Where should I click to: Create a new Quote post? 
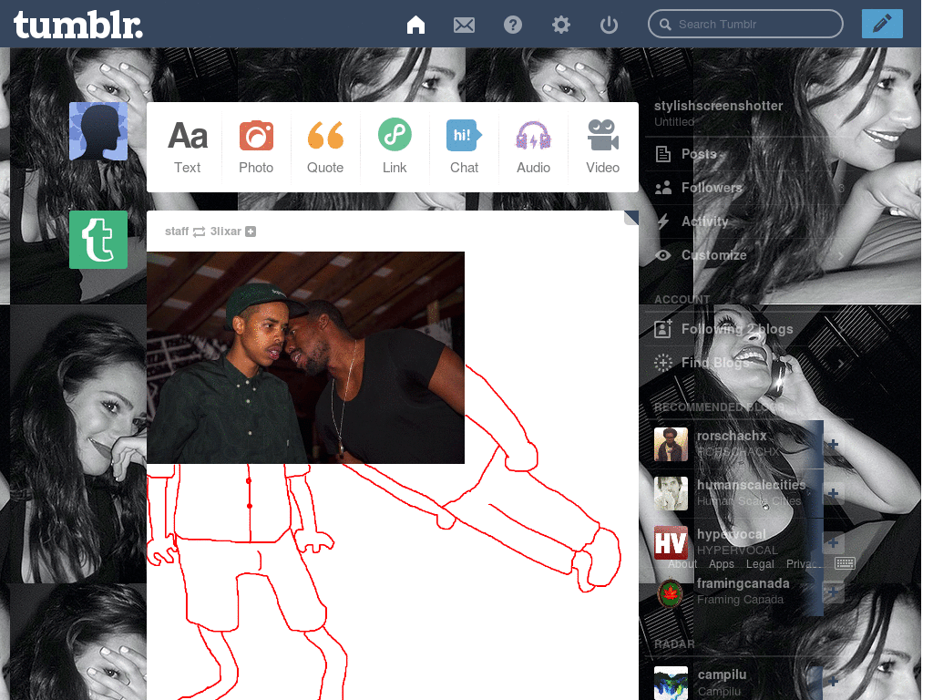325,147
